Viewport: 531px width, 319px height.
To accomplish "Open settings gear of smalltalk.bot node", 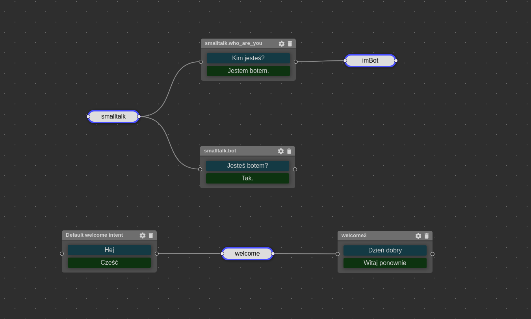I will (x=280, y=151).
